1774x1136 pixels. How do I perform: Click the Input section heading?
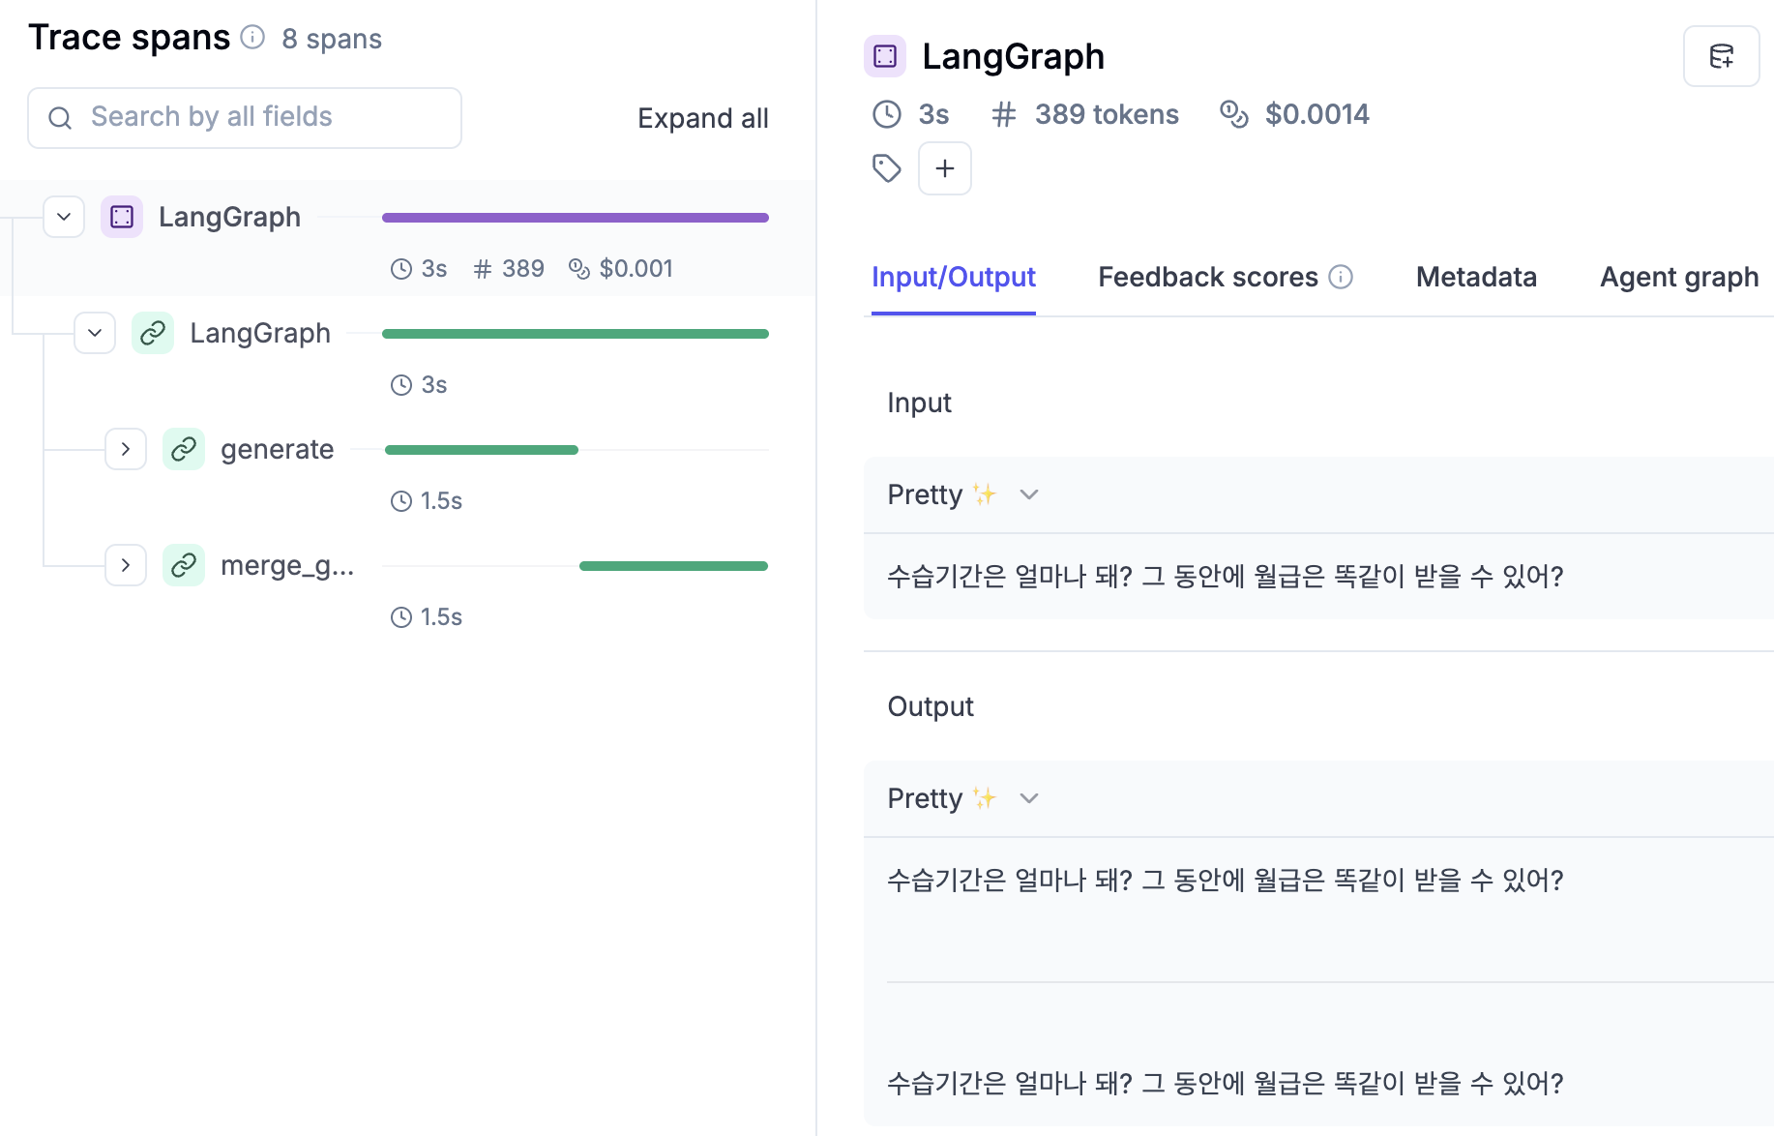[x=919, y=403]
